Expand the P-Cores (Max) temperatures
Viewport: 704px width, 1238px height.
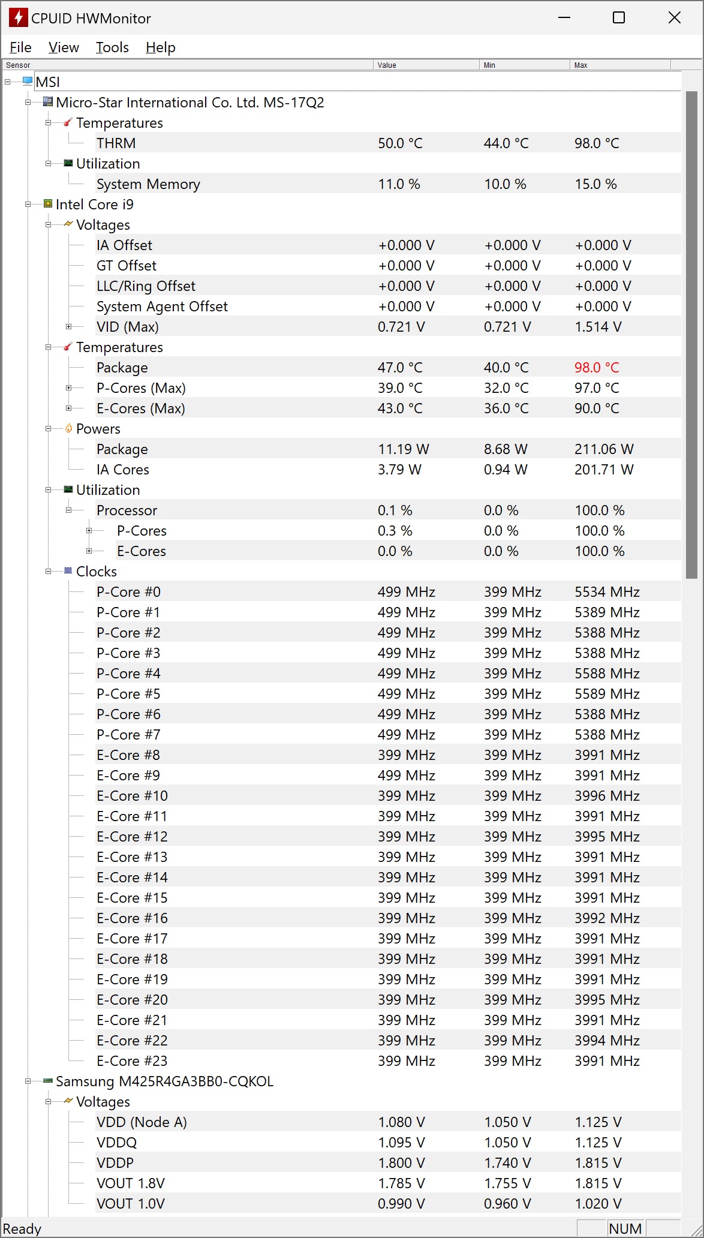(x=69, y=388)
